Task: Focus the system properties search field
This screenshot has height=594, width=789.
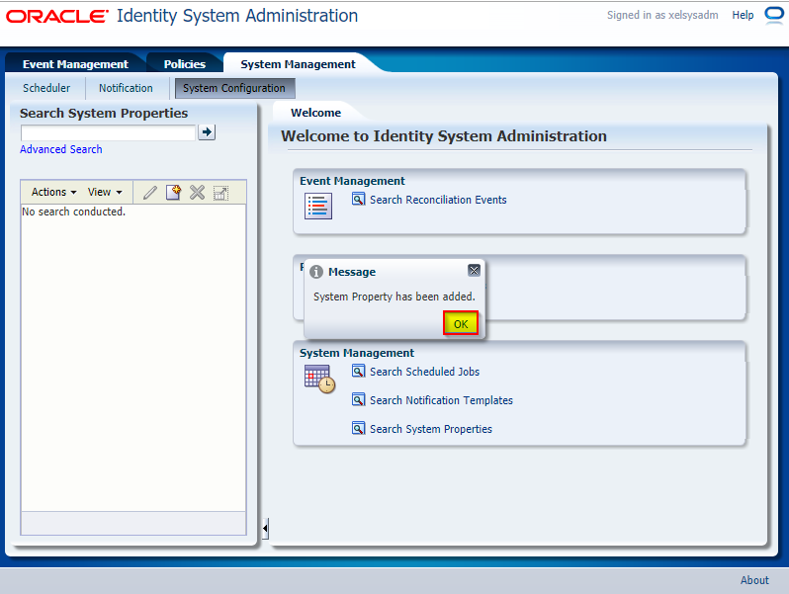Action: pyautogui.click(x=108, y=132)
